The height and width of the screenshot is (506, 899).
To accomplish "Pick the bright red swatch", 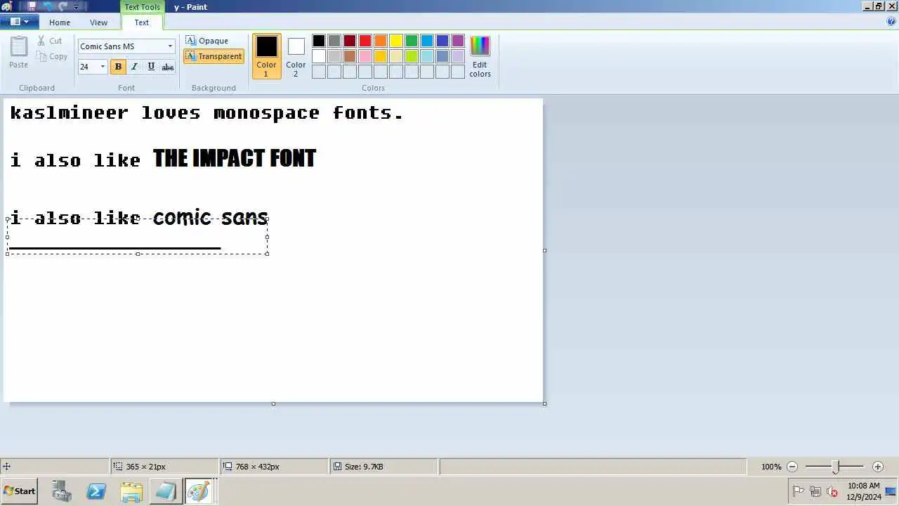I will coord(365,41).
